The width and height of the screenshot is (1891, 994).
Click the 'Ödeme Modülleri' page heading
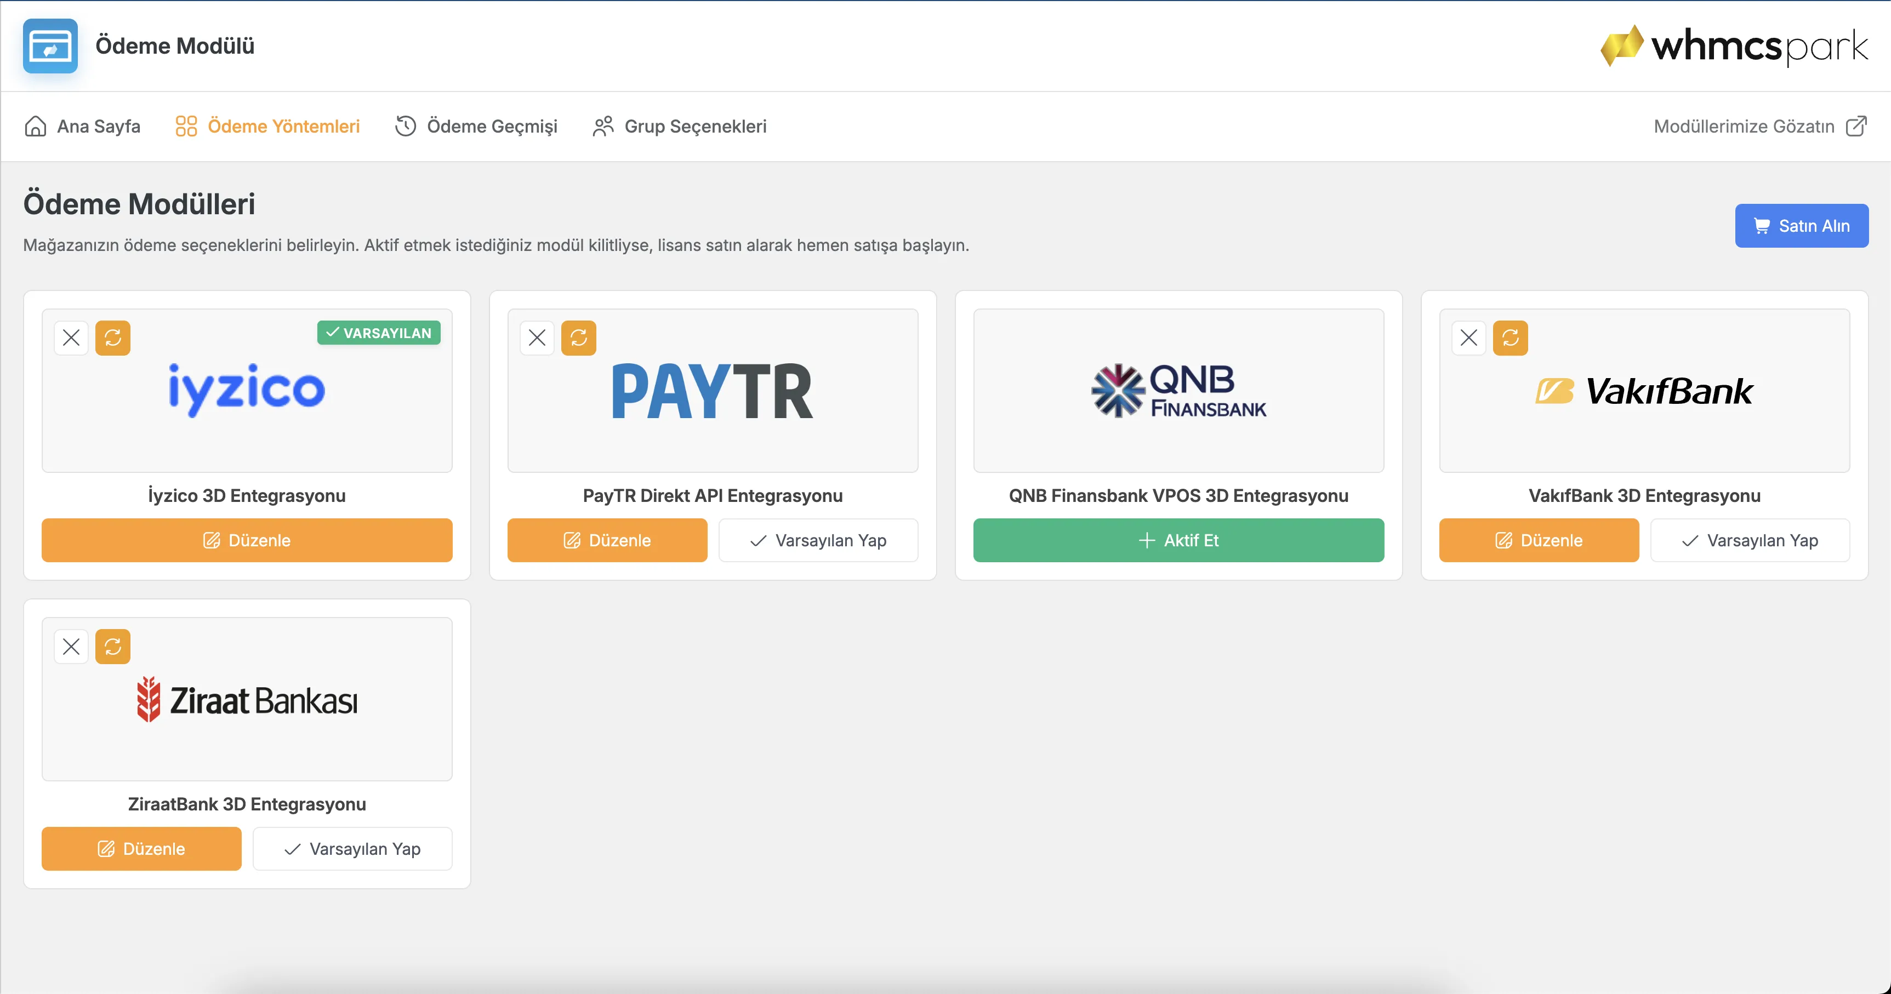(x=139, y=203)
